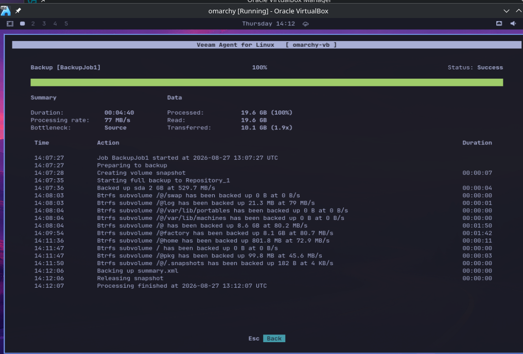This screenshot has width=523, height=354.
Task: Click the Thursday 14:12 clock
Action: point(269,24)
